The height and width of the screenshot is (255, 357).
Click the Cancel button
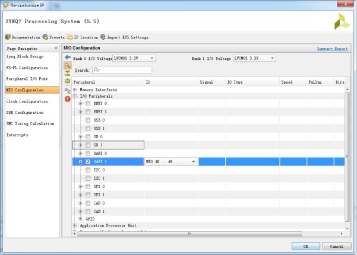point(337,246)
